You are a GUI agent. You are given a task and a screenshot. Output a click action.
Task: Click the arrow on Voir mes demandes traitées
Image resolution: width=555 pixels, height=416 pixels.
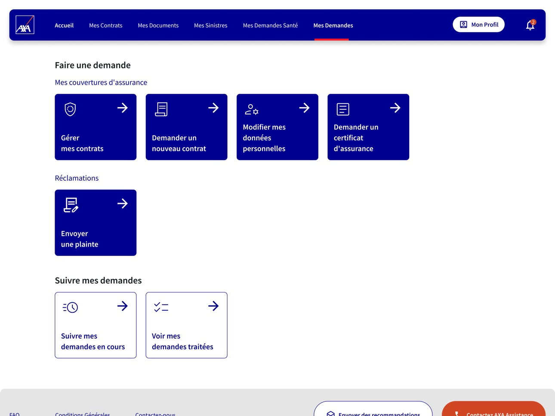coord(213,306)
